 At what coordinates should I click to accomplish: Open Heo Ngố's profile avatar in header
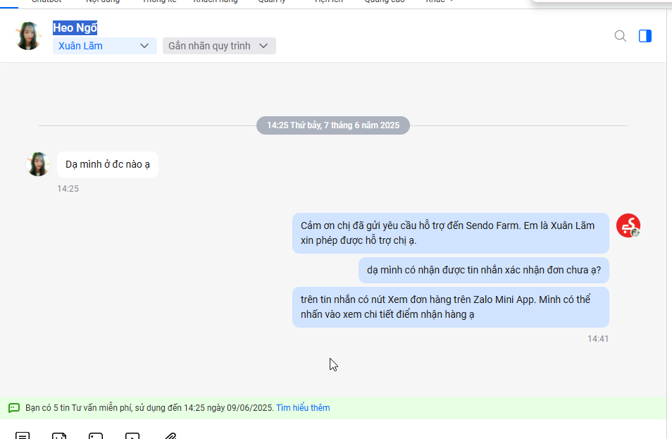tap(28, 36)
